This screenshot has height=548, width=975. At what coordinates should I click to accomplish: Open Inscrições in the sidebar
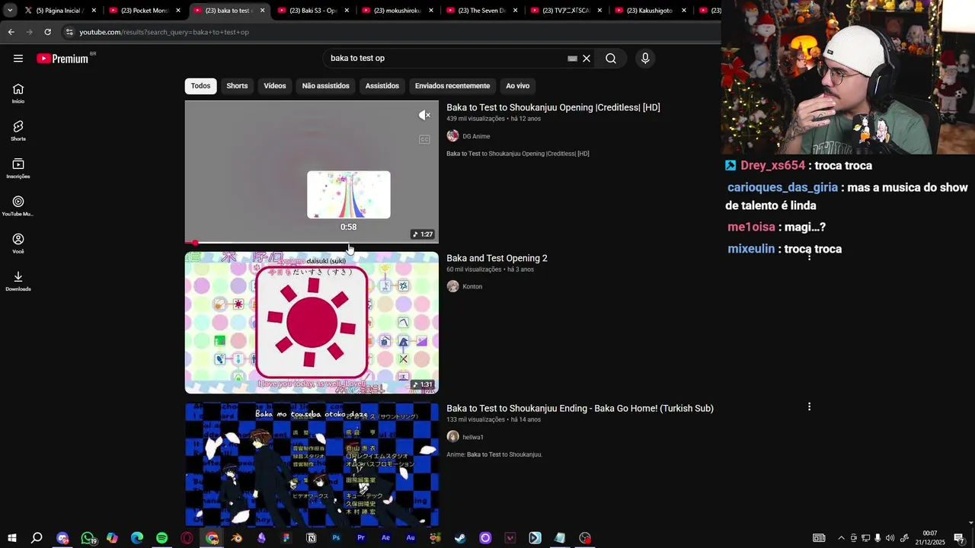[x=18, y=169]
